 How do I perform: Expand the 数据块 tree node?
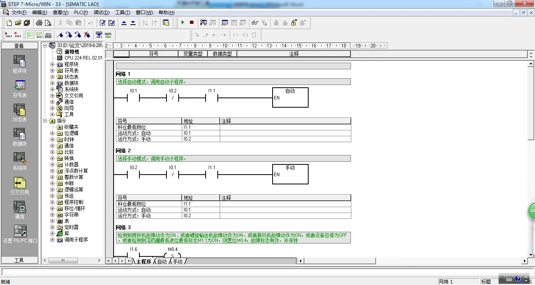point(52,83)
